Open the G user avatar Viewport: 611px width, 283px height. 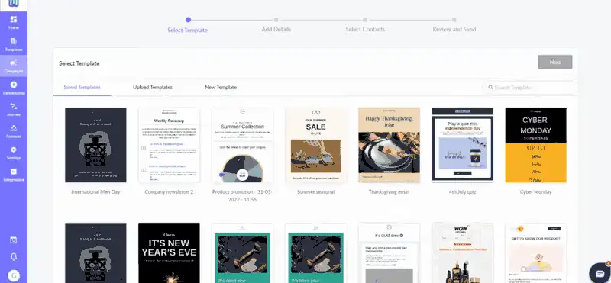(14, 275)
